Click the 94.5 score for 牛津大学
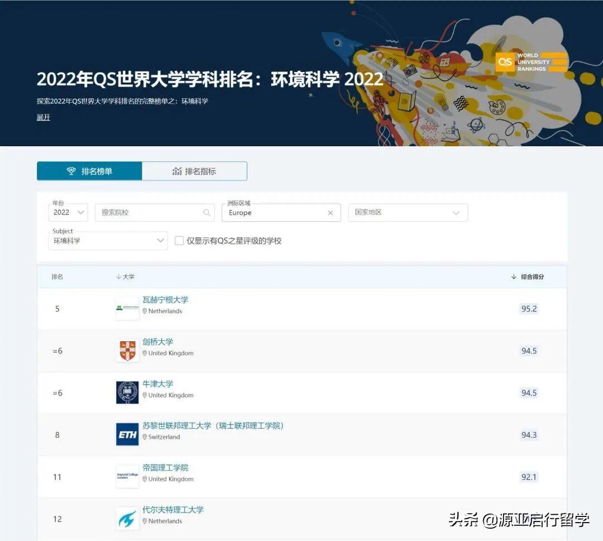This screenshot has width=603, height=541. click(529, 392)
